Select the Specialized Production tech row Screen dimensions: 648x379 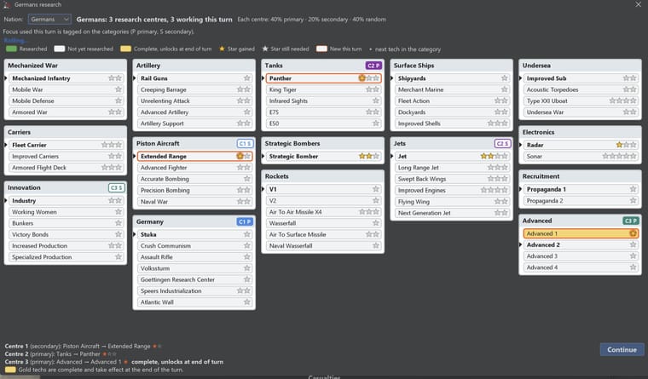point(67,257)
